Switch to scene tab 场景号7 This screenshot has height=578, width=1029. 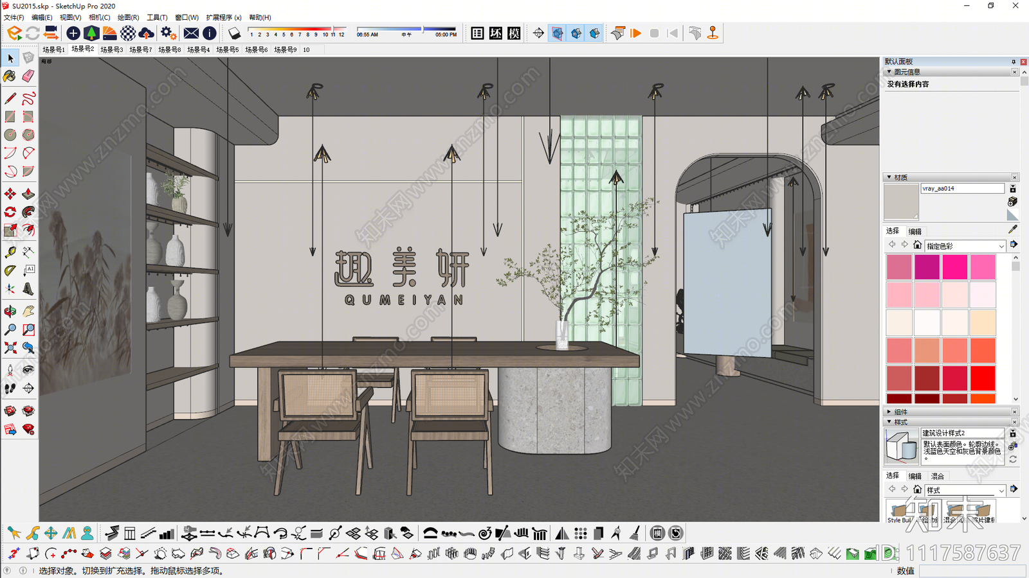pyautogui.click(x=140, y=49)
